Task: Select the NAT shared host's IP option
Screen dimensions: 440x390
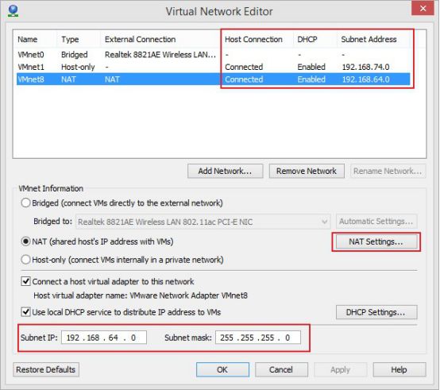Action: tap(25, 241)
